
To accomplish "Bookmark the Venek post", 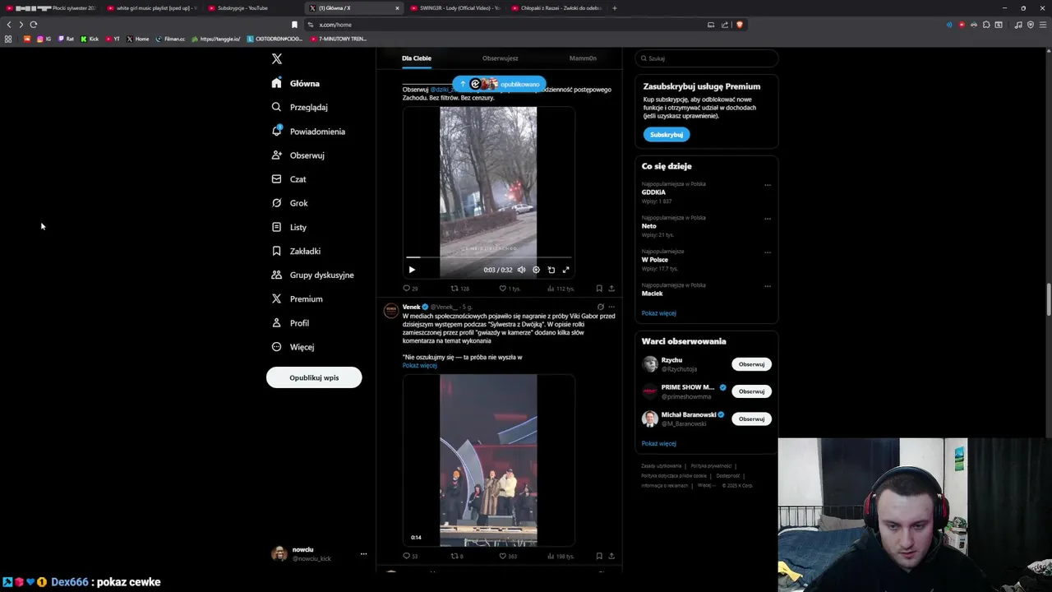I will pos(599,557).
